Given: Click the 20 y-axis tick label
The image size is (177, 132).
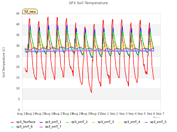Looking at the screenshot, I should pyautogui.click(x=18, y=67).
